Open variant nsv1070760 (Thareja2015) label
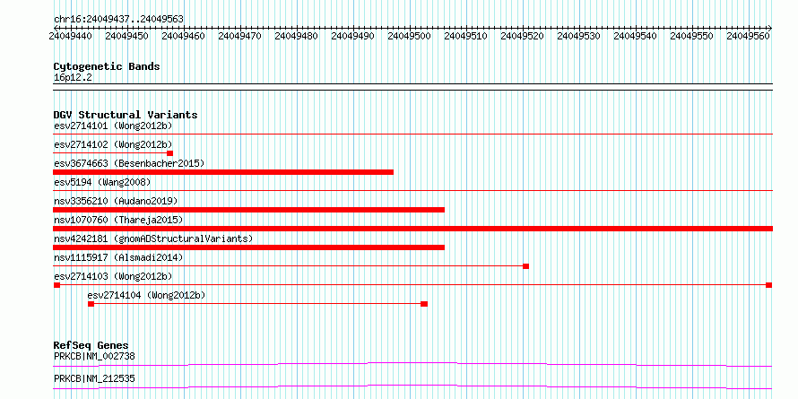 (x=118, y=220)
